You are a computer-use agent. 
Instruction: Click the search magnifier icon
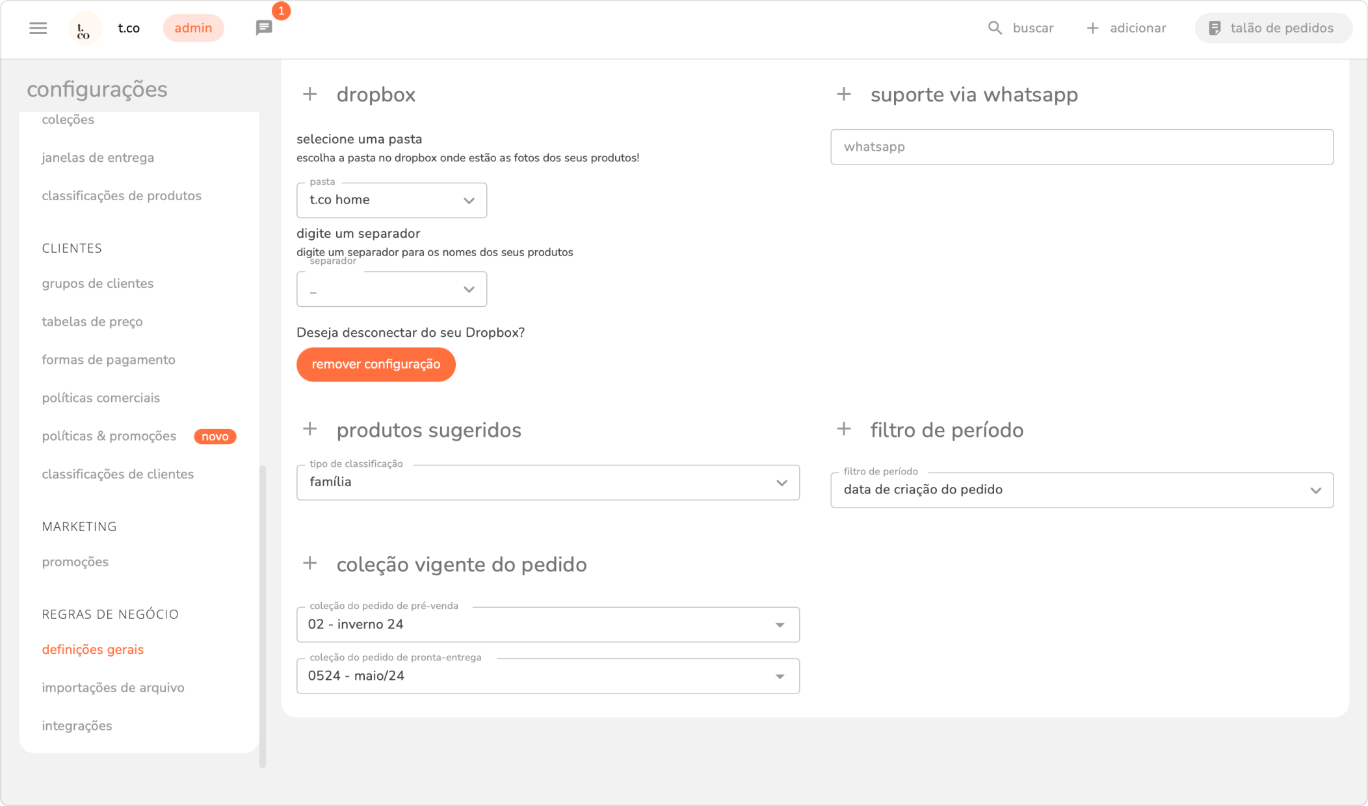(x=995, y=28)
